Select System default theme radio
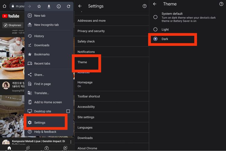This screenshot has height=151, width=226. pos(155,17)
